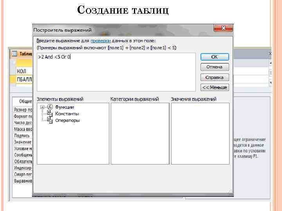This screenshot has height=211, width=282.
Task: Open Общие tab in background properties
Action: click(x=25, y=101)
